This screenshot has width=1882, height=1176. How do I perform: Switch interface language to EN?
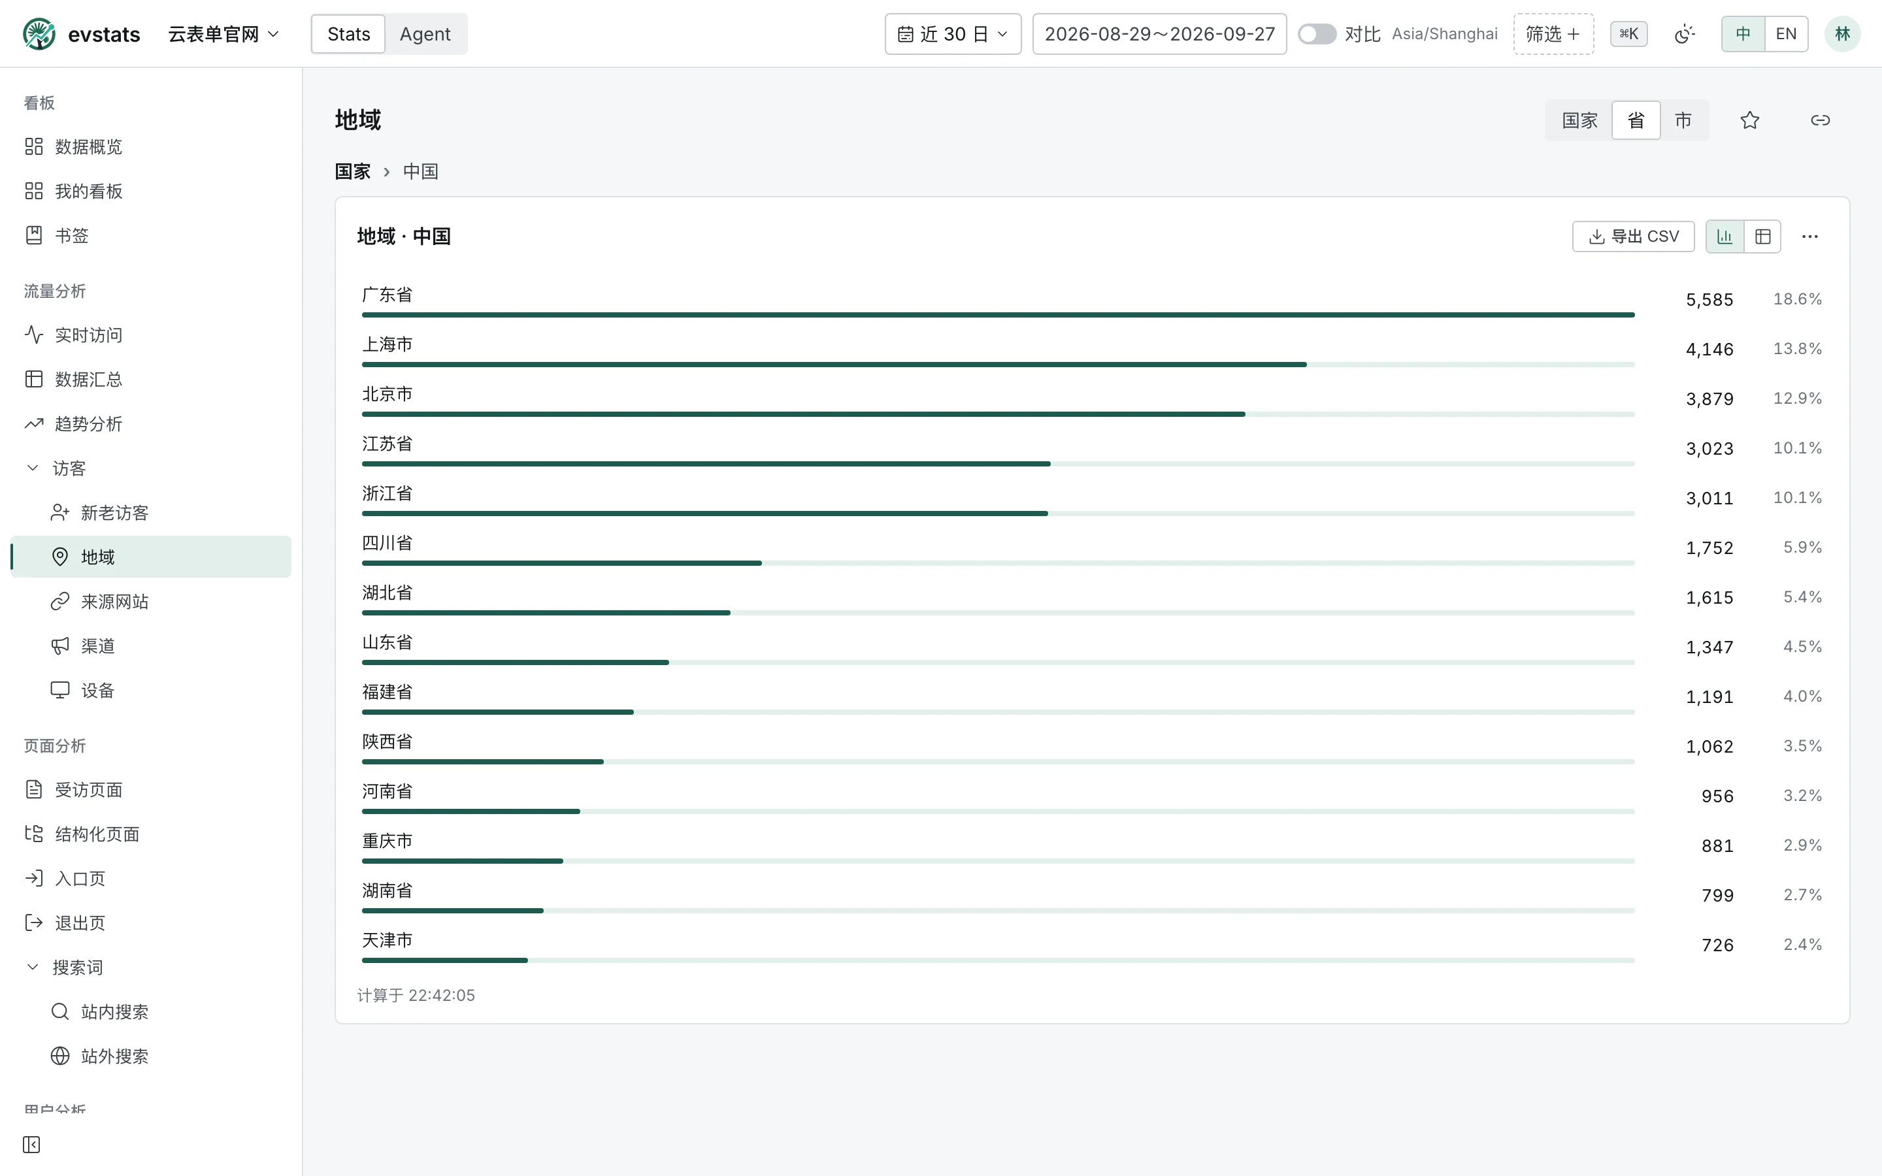click(1787, 34)
